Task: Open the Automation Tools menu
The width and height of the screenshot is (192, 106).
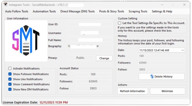Action: coord(44,11)
